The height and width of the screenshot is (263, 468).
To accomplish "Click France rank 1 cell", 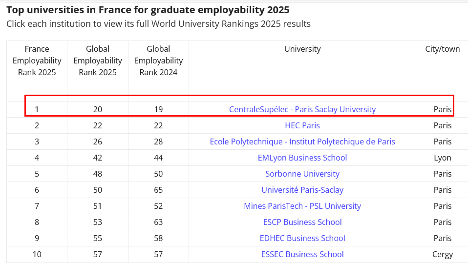I will coord(37,109).
